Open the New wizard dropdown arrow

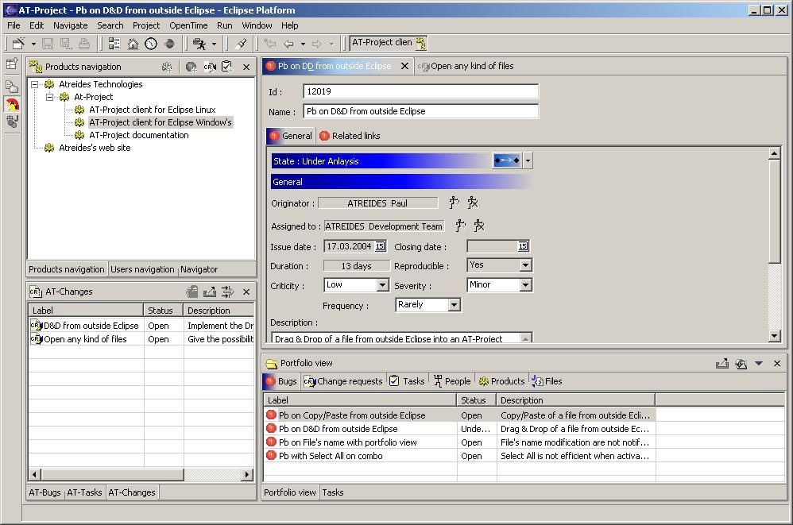coord(33,44)
